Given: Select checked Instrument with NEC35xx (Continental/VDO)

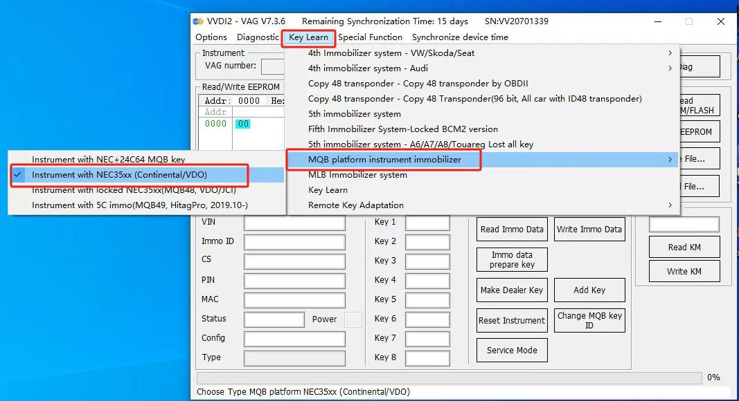Looking at the screenshot, I should [119, 175].
